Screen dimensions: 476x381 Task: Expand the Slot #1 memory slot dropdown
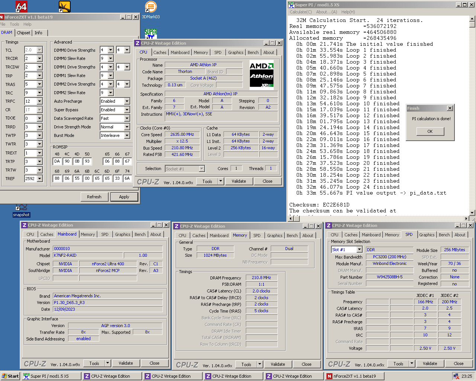[359, 250]
